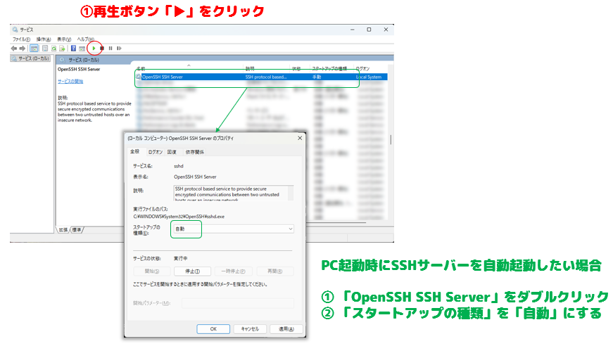Switch to the 標準 view tab
613x346 pixels.
click(77, 230)
